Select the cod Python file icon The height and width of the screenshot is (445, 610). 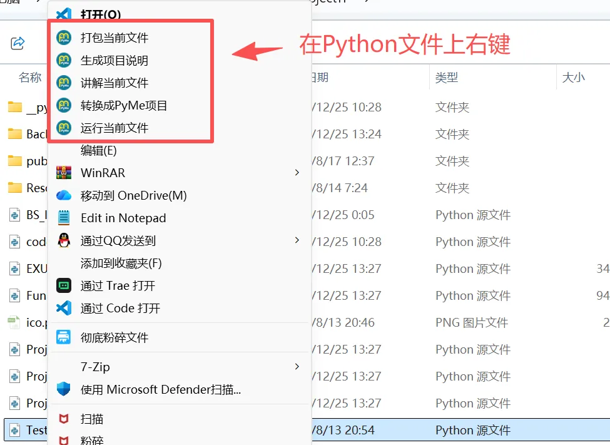tap(14, 242)
